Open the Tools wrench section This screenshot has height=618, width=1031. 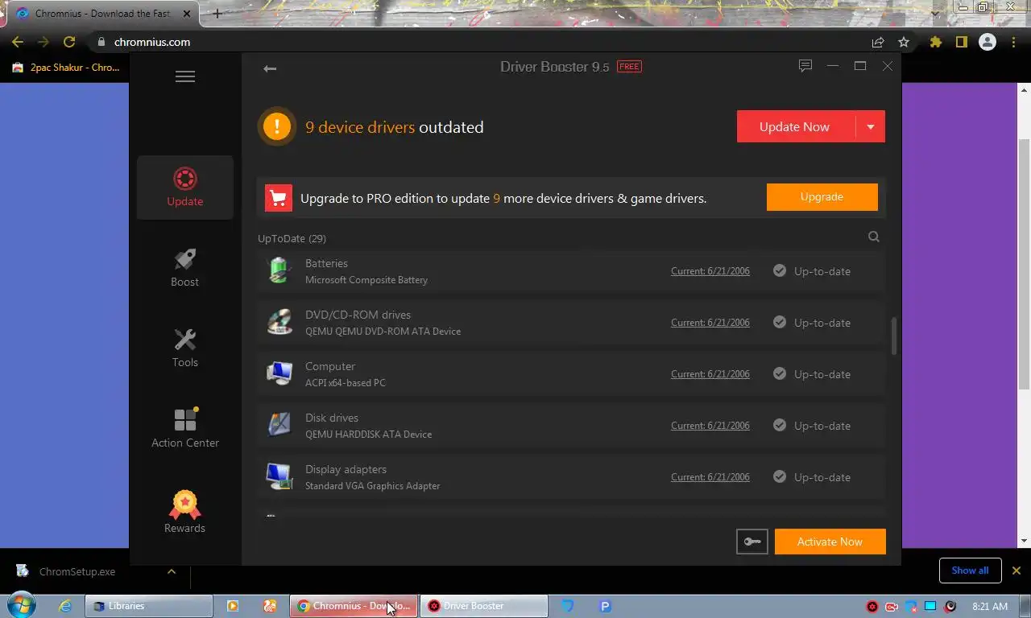click(185, 348)
